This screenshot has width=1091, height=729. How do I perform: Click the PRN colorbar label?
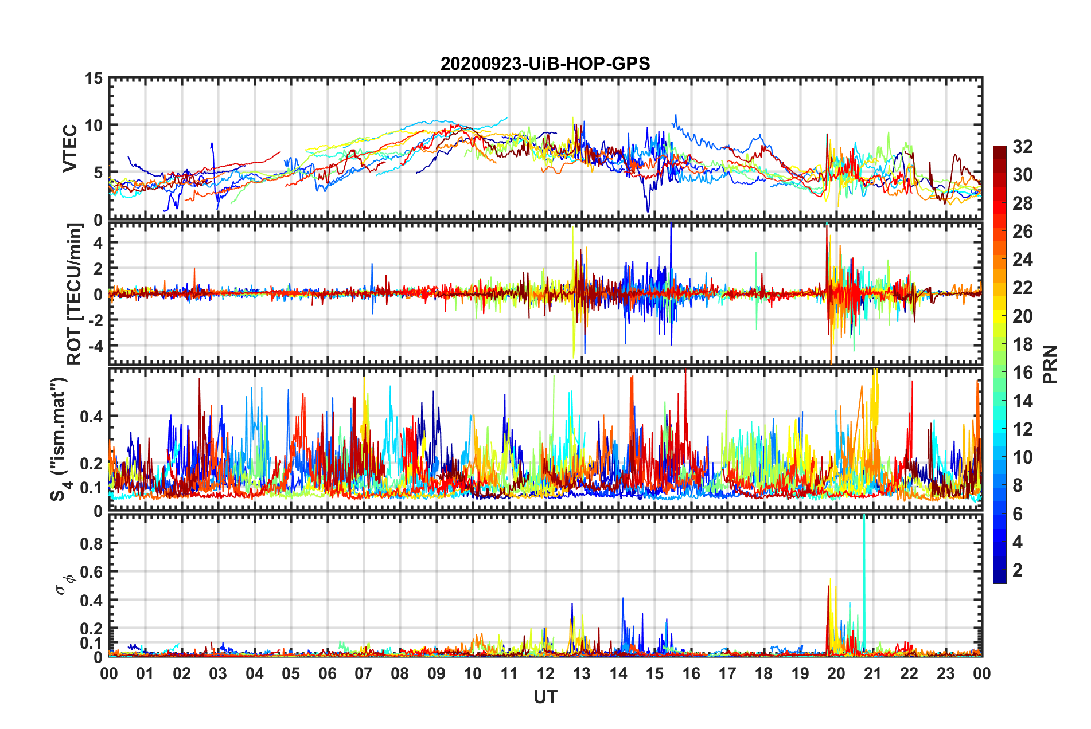(1050, 364)
